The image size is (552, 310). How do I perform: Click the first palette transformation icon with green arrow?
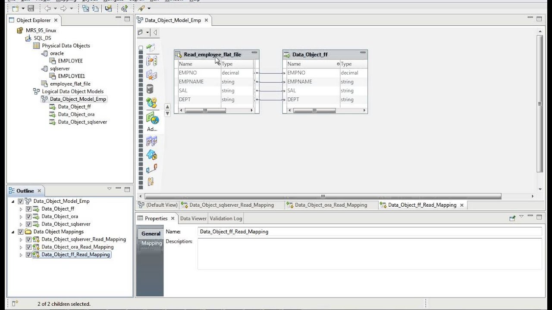(x=151, y=47)
